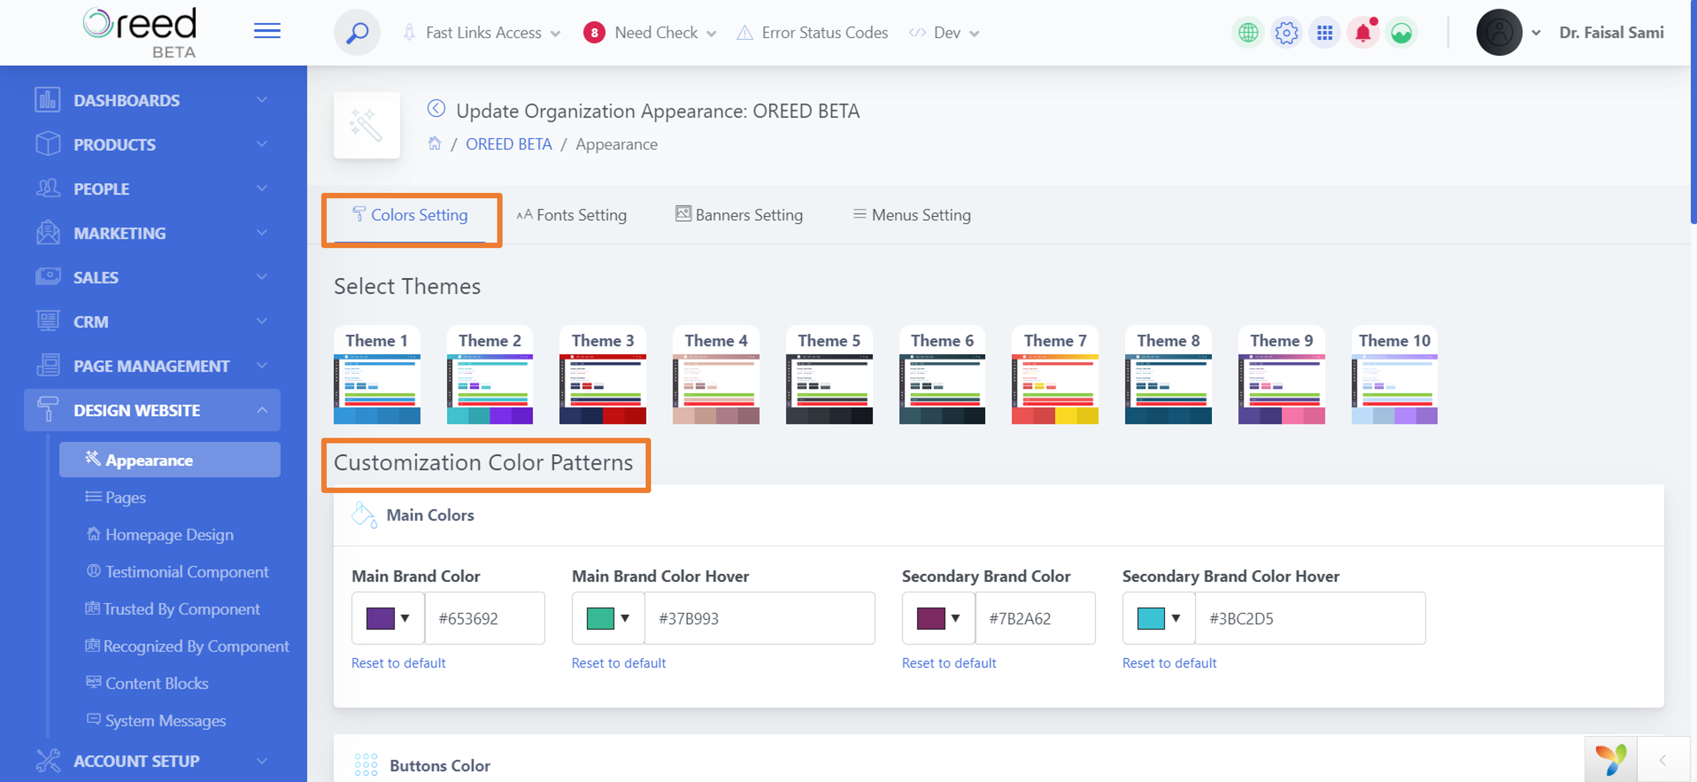The height and width of the screenshot is (782, 1697).
Task: Open Content Blocks in sidebar
Action: coord(148,683)
